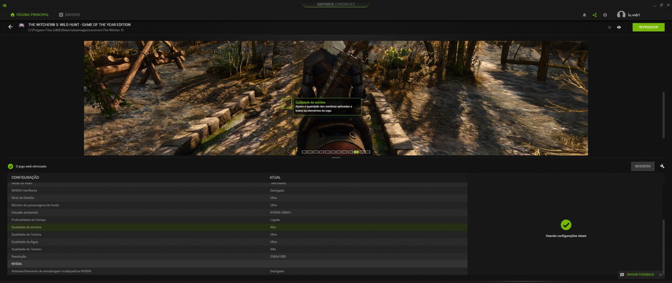Select the Oclusão ambiental row
Viewport: 672px width, 283px height.
238,213
